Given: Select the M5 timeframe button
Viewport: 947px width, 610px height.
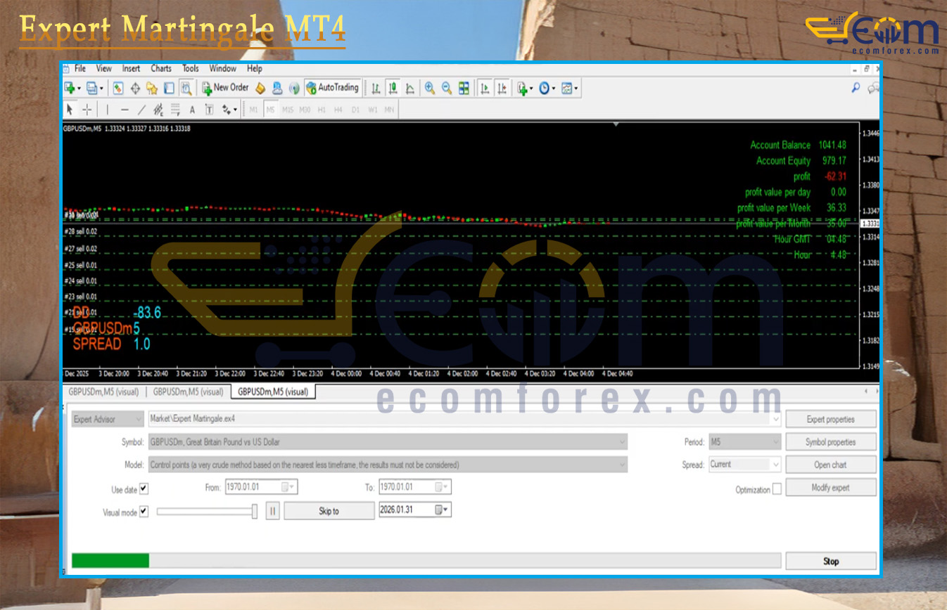Looking at the screenshot, I should 270,110.
